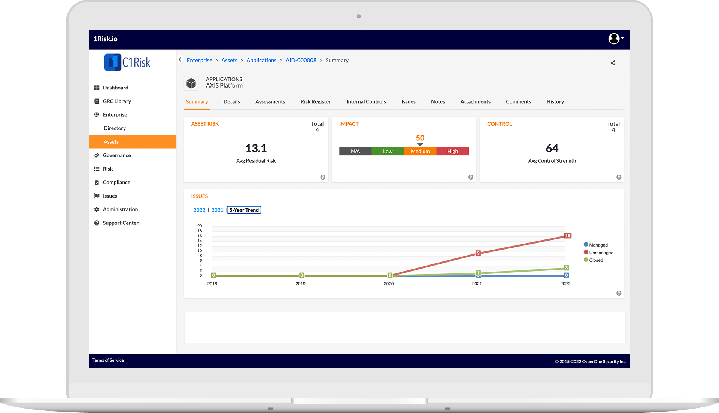Viewport: 719px width, 413px height.
Task: Open the user account avatar menu
Action: (615, 39)
